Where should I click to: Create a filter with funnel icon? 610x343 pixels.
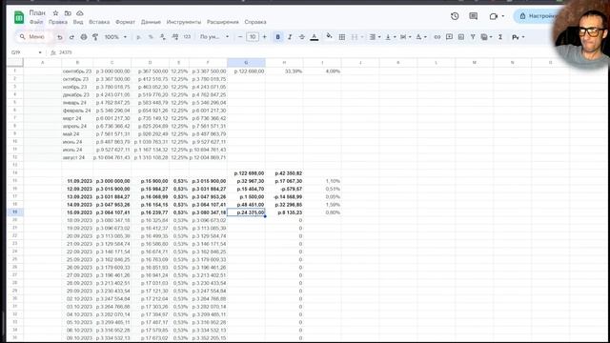coord(473,37)
